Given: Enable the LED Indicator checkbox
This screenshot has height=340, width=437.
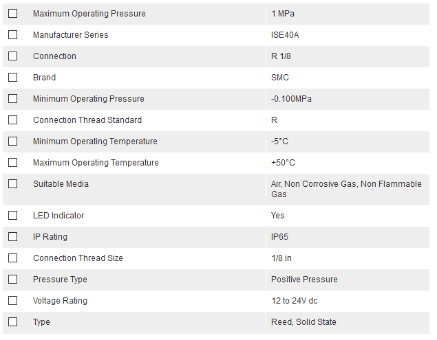Looking at the screenshot, I should click(x=13, y=216).
